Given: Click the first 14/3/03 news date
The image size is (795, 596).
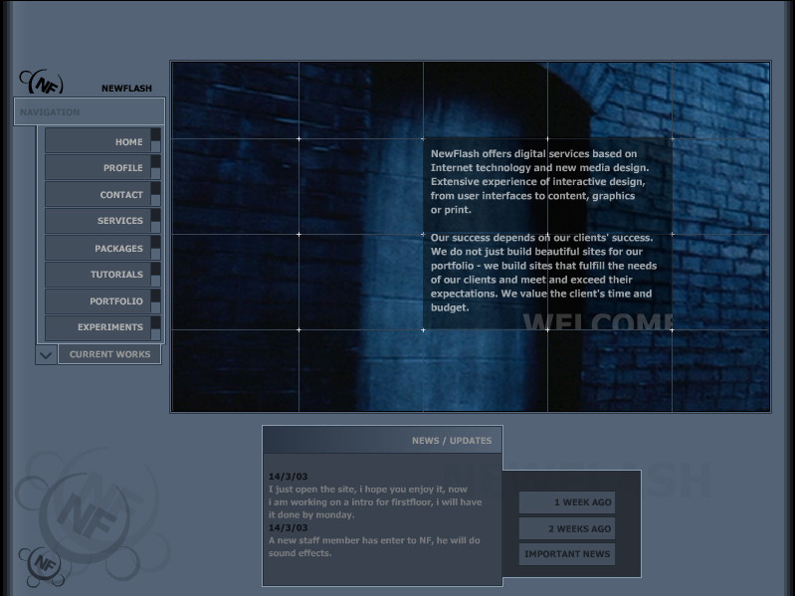Looking at the screenshot, I should [x=288, y=477].
